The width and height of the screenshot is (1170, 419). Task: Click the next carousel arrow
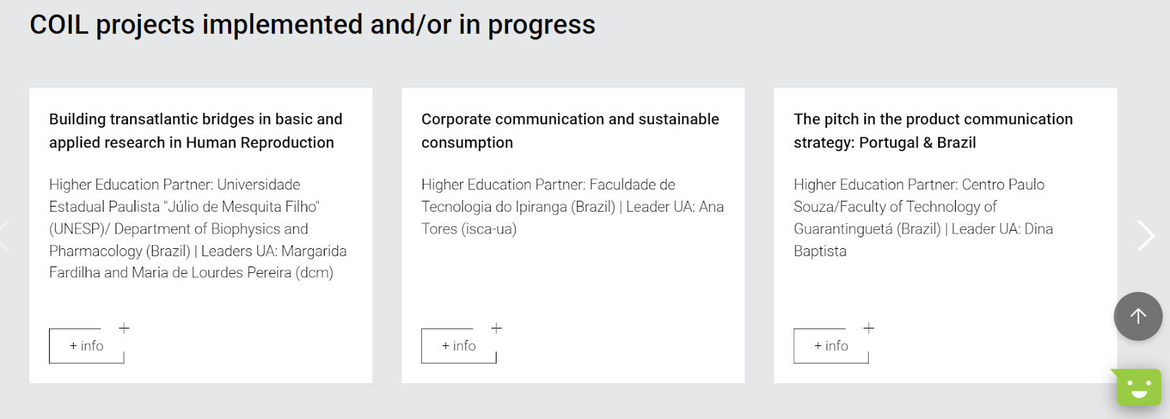pyautogui.click(x=1146, y=235)
